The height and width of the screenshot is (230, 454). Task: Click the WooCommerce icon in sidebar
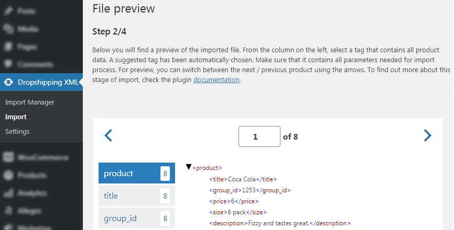coord(8,157)
